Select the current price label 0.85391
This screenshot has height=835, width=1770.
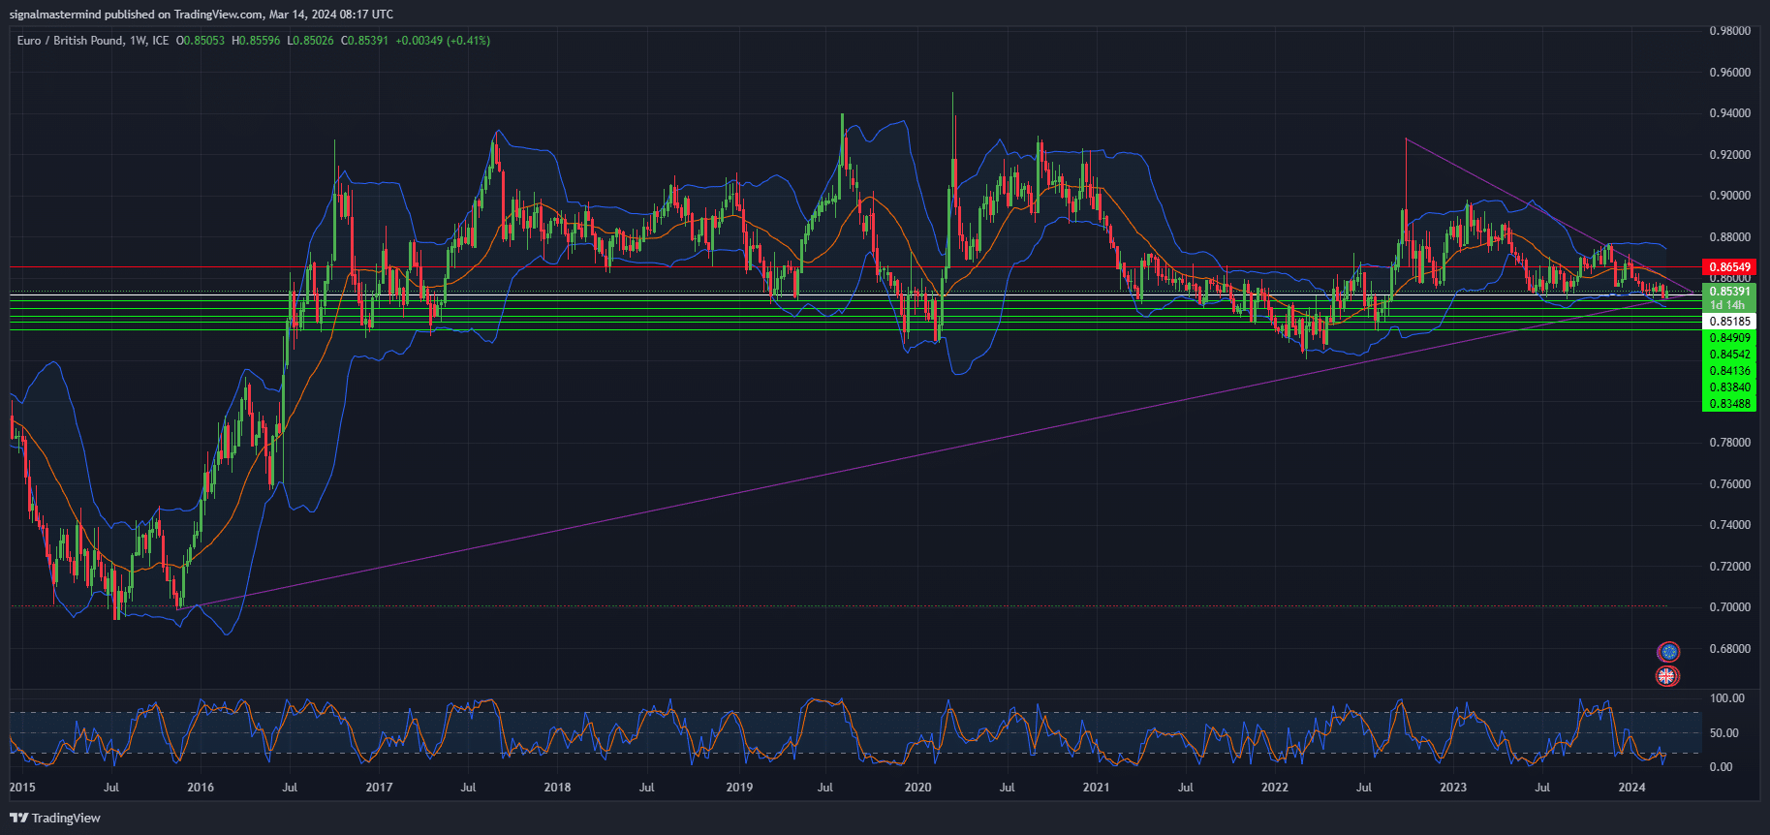coord(1729,291)
